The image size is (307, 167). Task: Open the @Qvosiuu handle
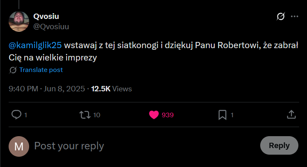pos(50,27)
